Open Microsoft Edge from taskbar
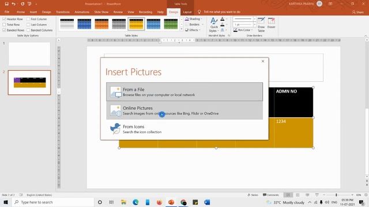This screenshot has width=369, height=207. point(135,202)
